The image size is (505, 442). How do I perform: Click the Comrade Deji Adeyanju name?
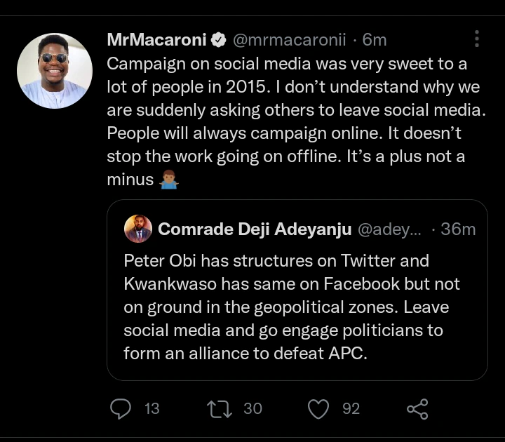click(x=255, y=229)
